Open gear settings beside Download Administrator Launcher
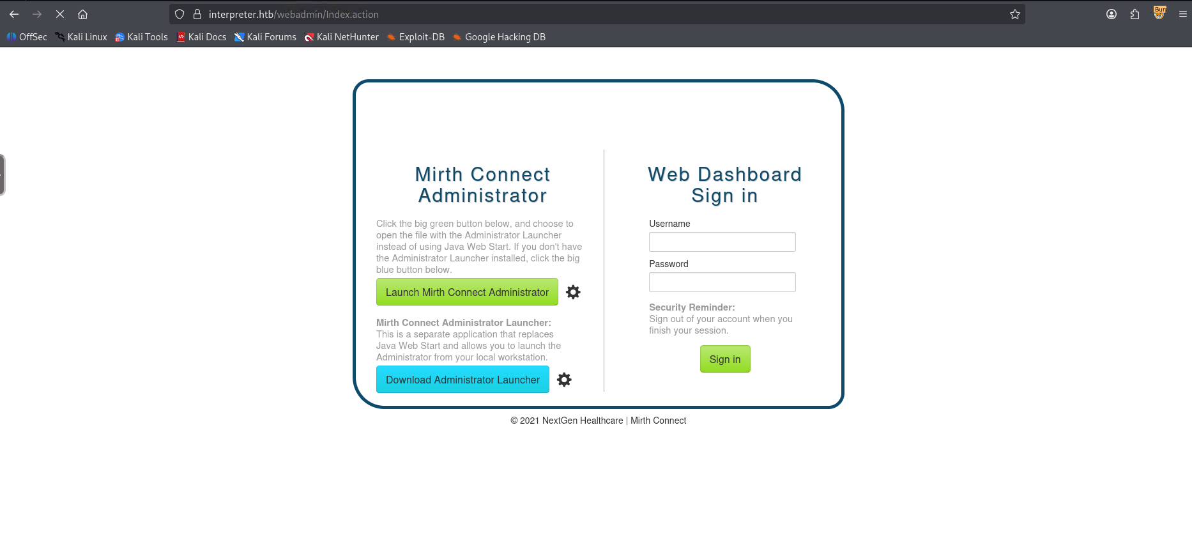Viewport: 1192px width, 549px height. 565,380
